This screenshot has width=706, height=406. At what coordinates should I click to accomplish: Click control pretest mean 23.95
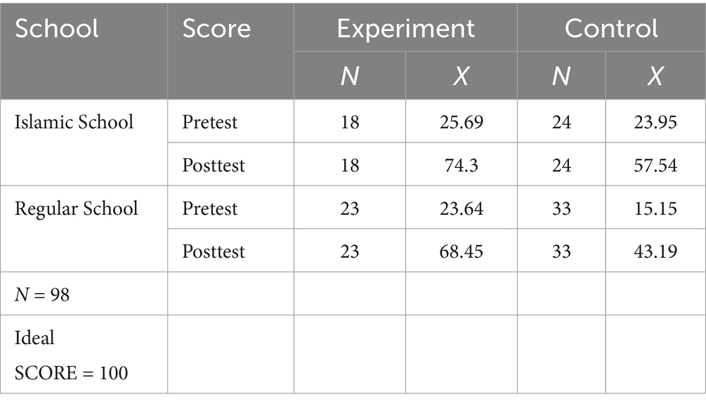(654, 122)
